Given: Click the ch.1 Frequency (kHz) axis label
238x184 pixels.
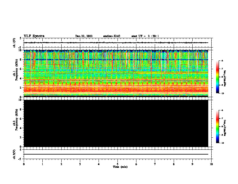Looking at the screenshot, I should pyautogui.click(x=16, y=74).
